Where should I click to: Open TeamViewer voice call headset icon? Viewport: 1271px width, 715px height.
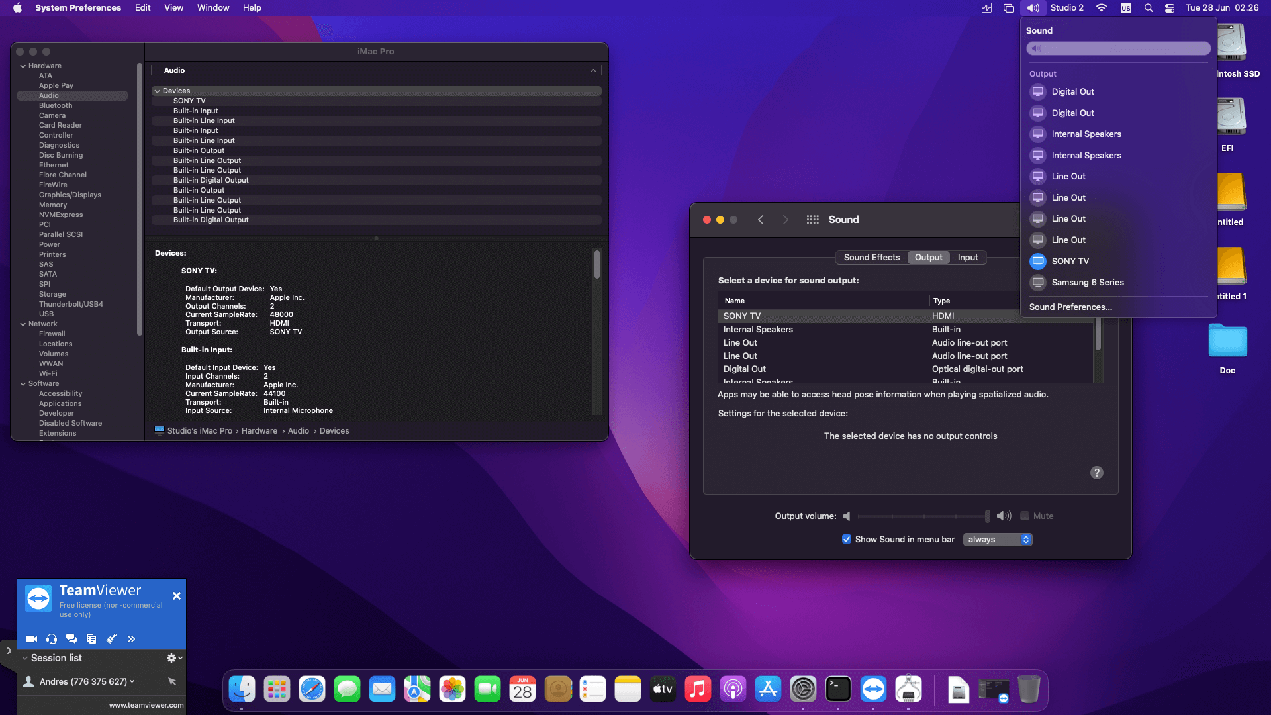[x=52, y=639]
